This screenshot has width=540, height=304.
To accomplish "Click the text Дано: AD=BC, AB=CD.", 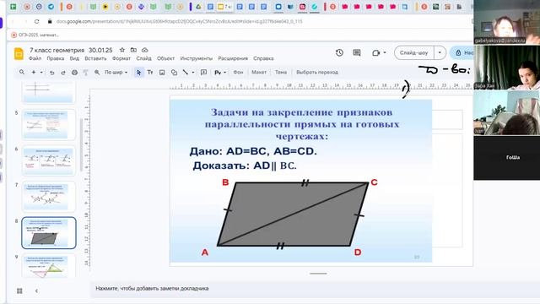I will (x=253, y=151).
